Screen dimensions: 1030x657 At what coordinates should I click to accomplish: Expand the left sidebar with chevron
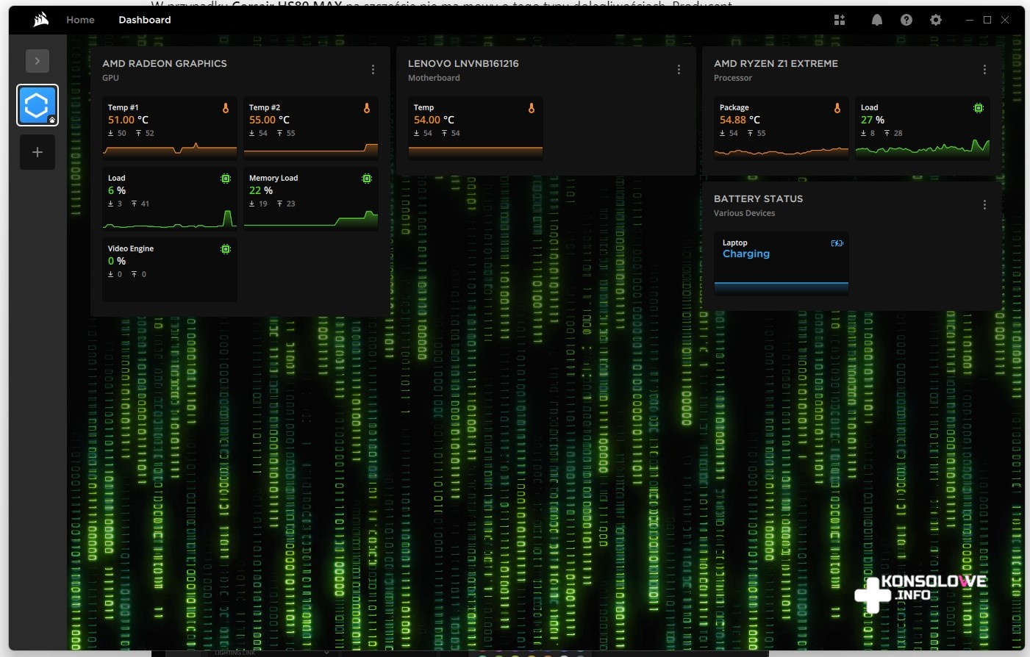pos(37,61)
